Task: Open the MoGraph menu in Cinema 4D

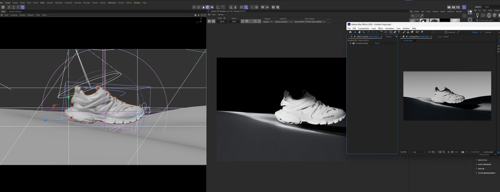Action: 58,2
